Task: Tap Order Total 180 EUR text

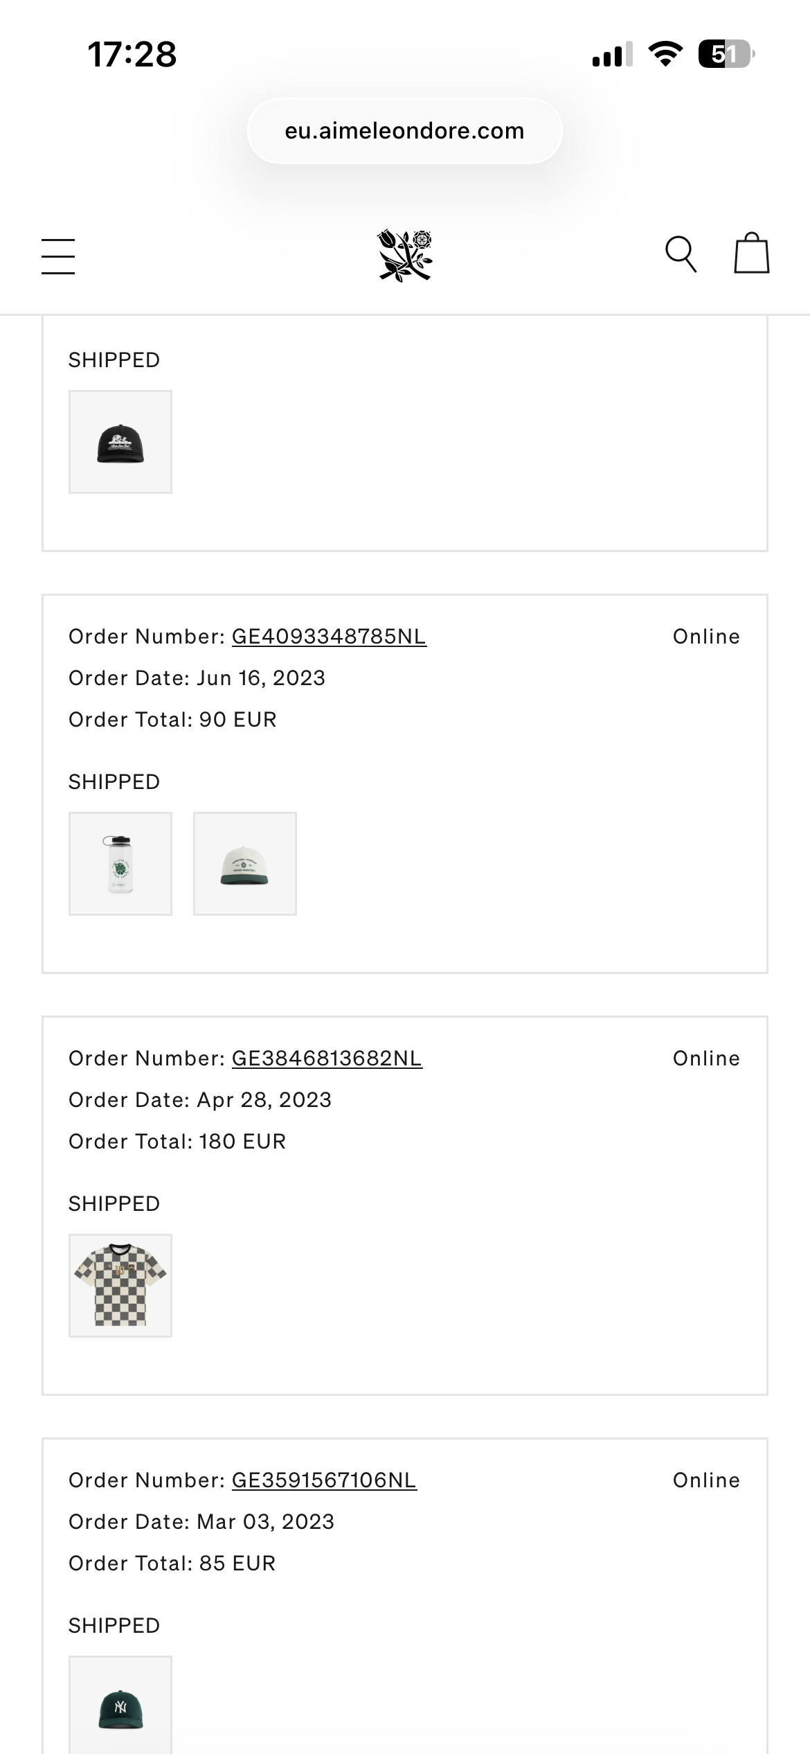Action: (177, 1142)
